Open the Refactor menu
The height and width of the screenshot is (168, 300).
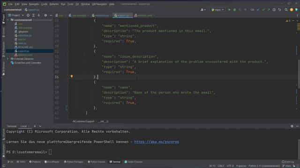[54, 4]
